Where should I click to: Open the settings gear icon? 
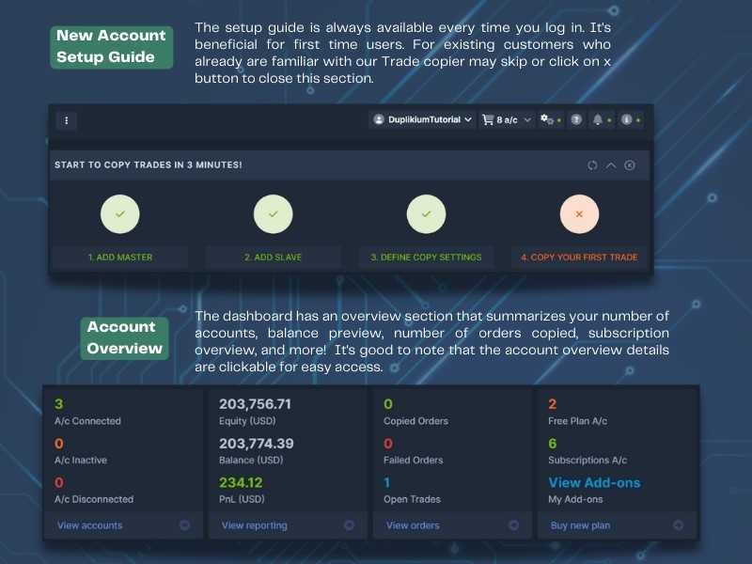pyautogui.click(x=545, y=120)
